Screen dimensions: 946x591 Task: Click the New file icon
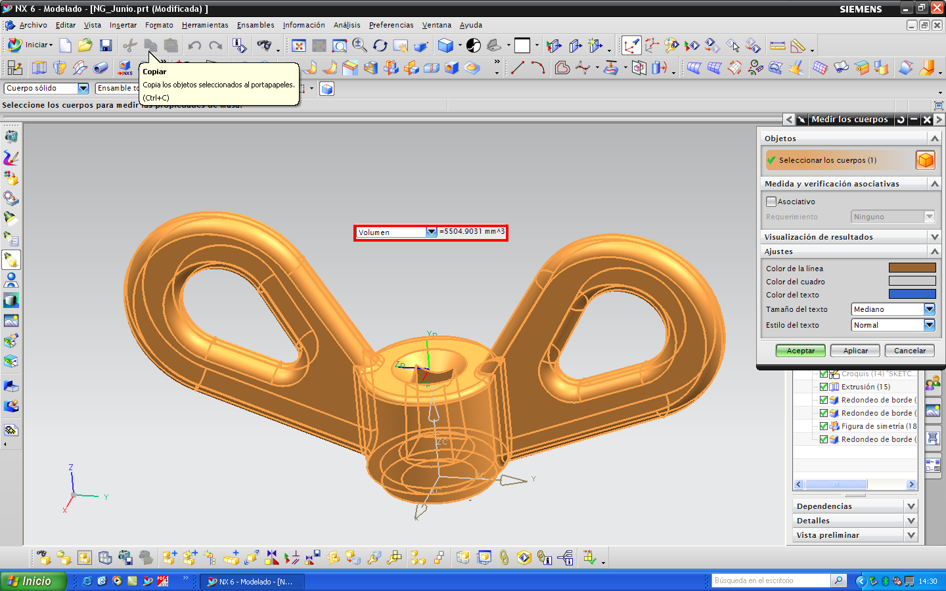pyautogui.click(x=65, y=45)
